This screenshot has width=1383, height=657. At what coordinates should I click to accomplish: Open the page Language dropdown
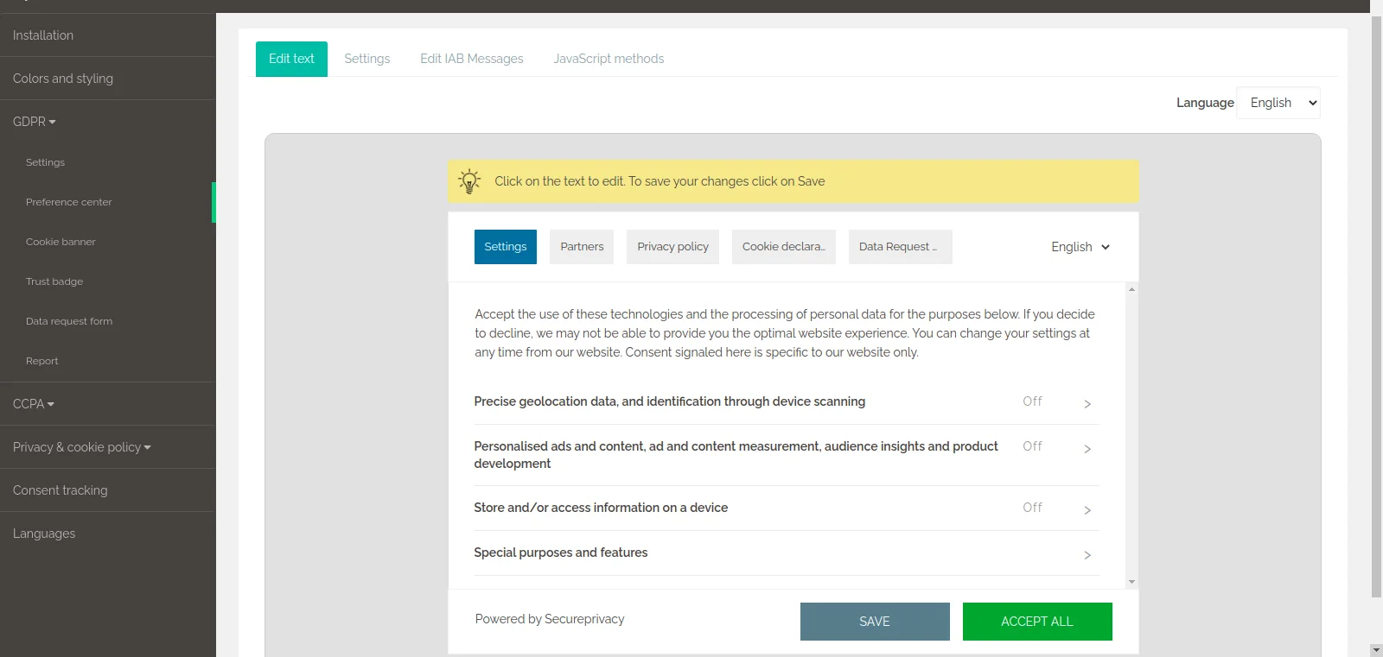1278,103
